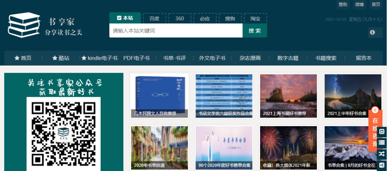Click the keyword search input field

pos(176,30)
